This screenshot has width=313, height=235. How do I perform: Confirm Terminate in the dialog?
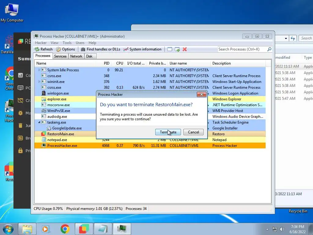[x=168, y=132]
